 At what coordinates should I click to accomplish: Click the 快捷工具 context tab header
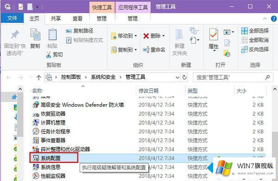[x=102, y=7]
